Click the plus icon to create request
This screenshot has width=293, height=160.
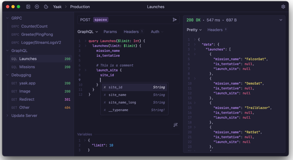click(x=37, y=7)
